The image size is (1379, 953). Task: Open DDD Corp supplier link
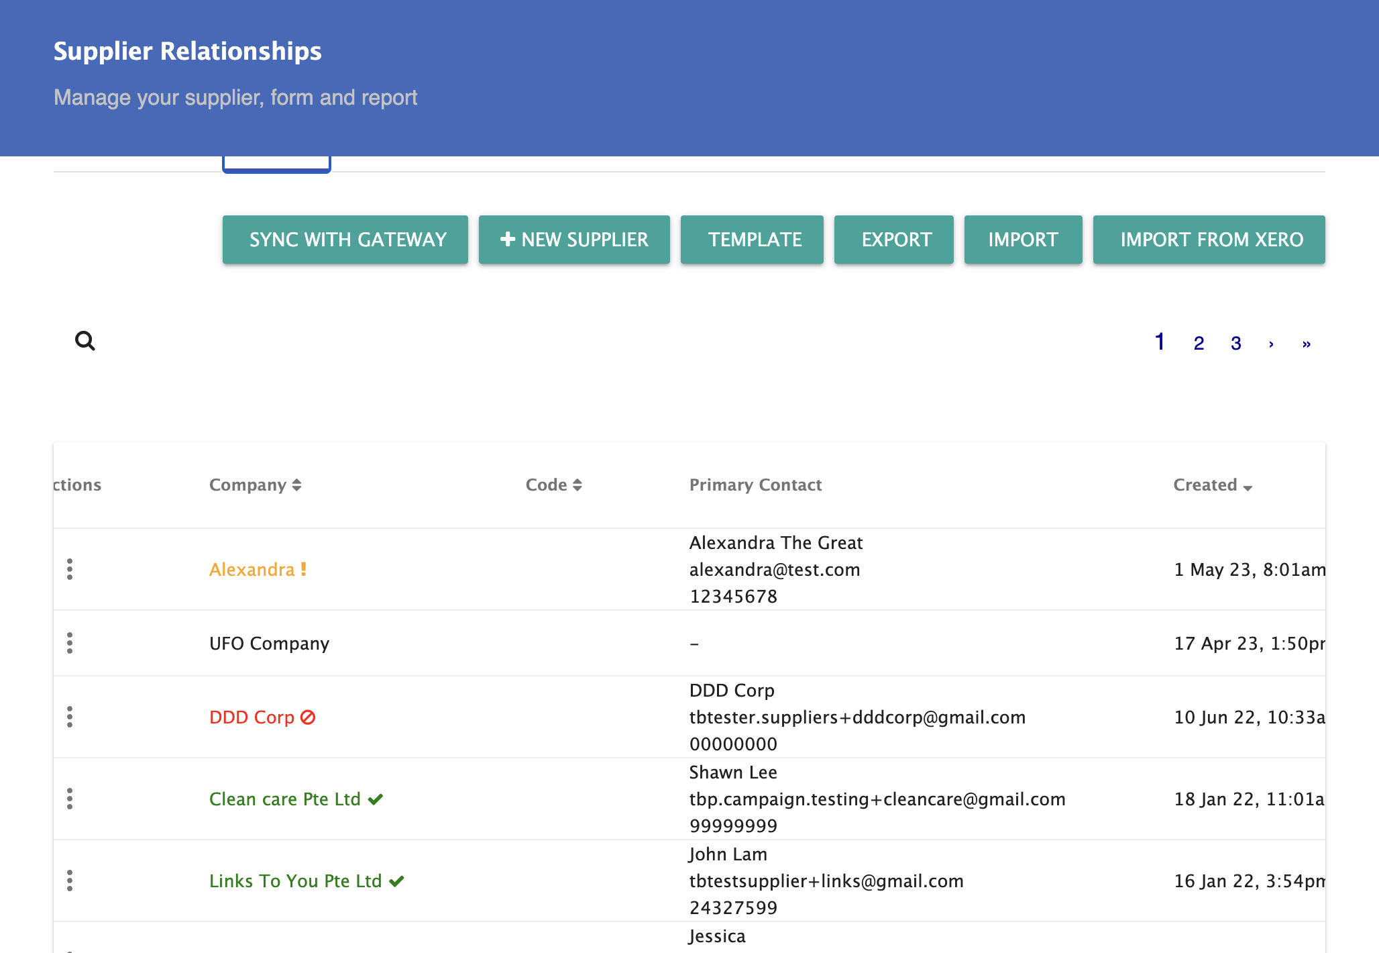[x=252, y=717]
